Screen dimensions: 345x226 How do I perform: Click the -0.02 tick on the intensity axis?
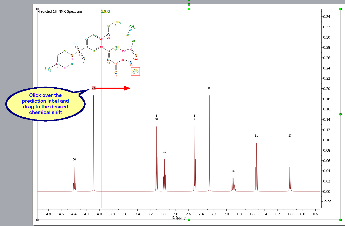(327, 202)
